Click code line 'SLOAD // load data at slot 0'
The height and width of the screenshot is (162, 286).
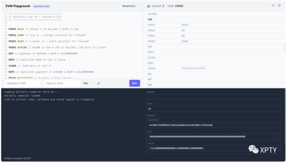click(30, 66)
